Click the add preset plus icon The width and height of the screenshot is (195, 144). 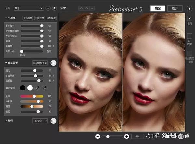pyautogui.click(x=48, y=8)
